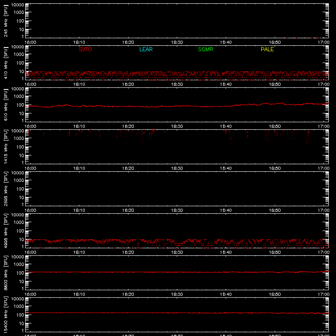Select the 610 MHz [SFU] axis title

(x=5, y=105)
